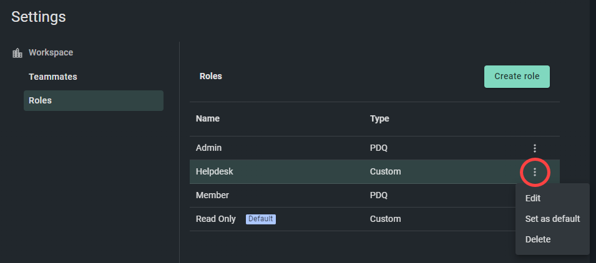Viewport: 596px width, 263px height.
Task: Click the Workspace section label
Action: coord(51,52)
